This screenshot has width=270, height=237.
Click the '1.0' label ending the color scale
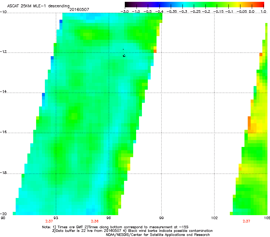(263, 12)
